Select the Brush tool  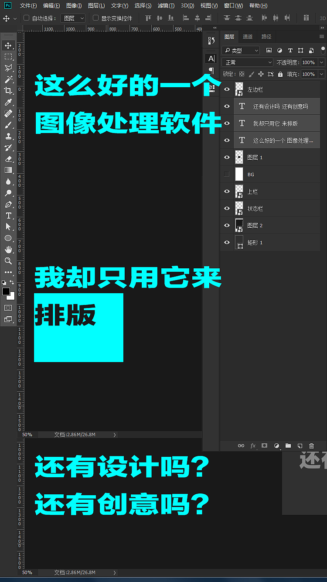pyautogui.click(x=8, y=125)
